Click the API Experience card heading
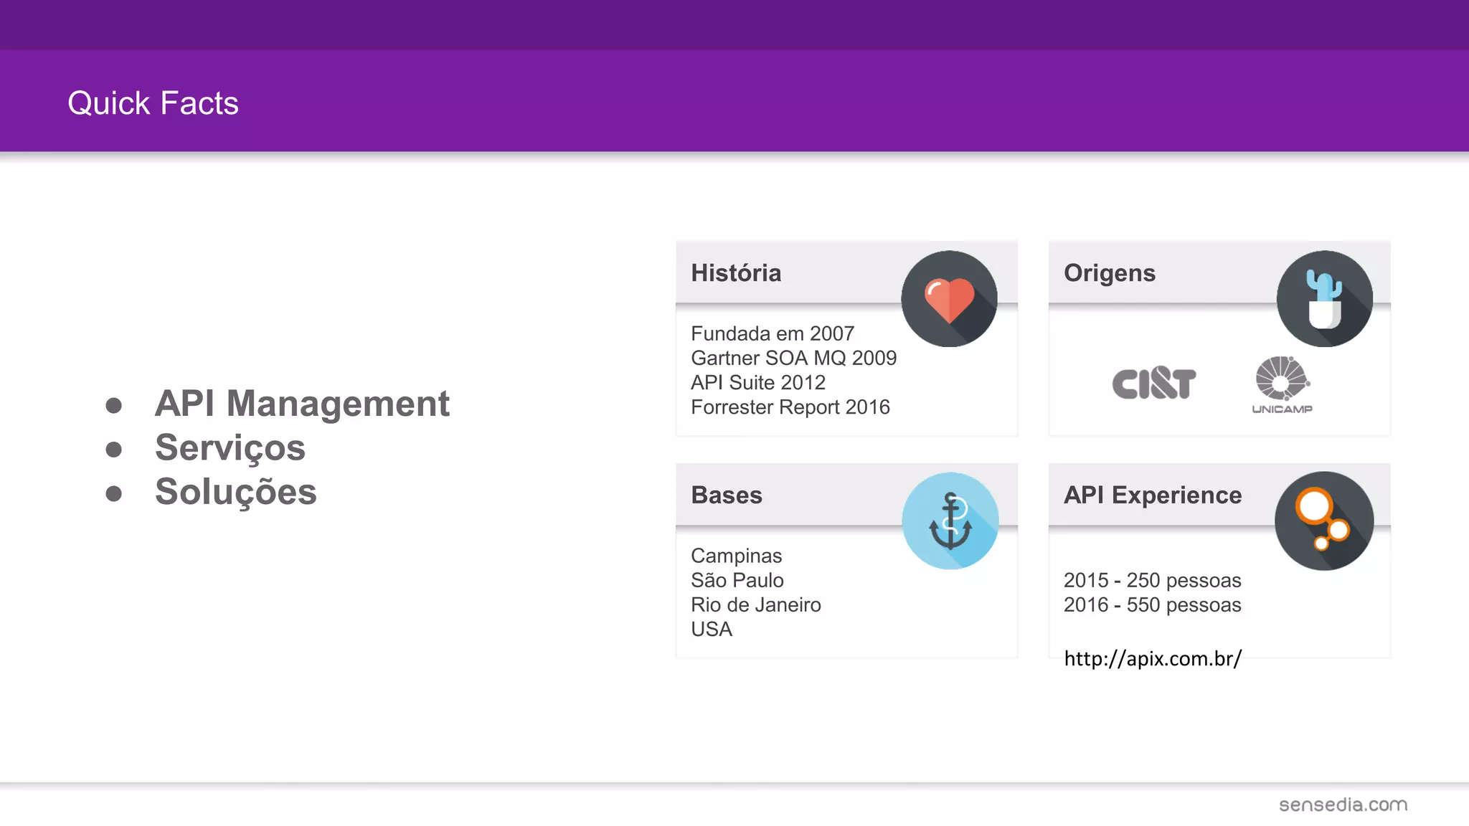The width and height of the screenshot is (1469, 826). (x=1153, y=495)
